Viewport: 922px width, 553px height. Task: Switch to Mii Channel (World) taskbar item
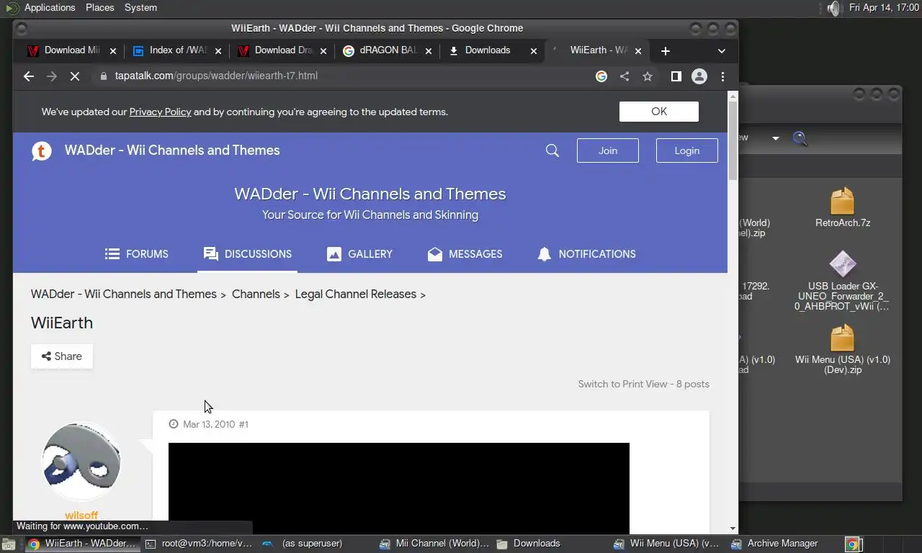click(434, 544)
